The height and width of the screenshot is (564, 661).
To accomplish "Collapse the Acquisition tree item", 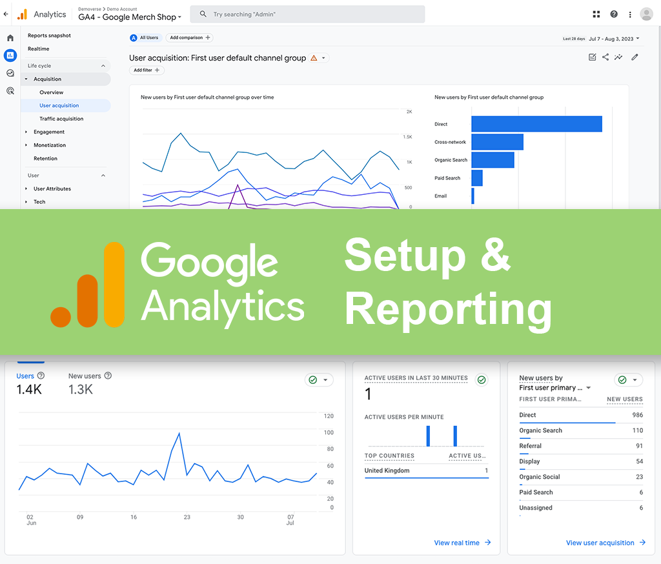I will (x=26, y=79).
